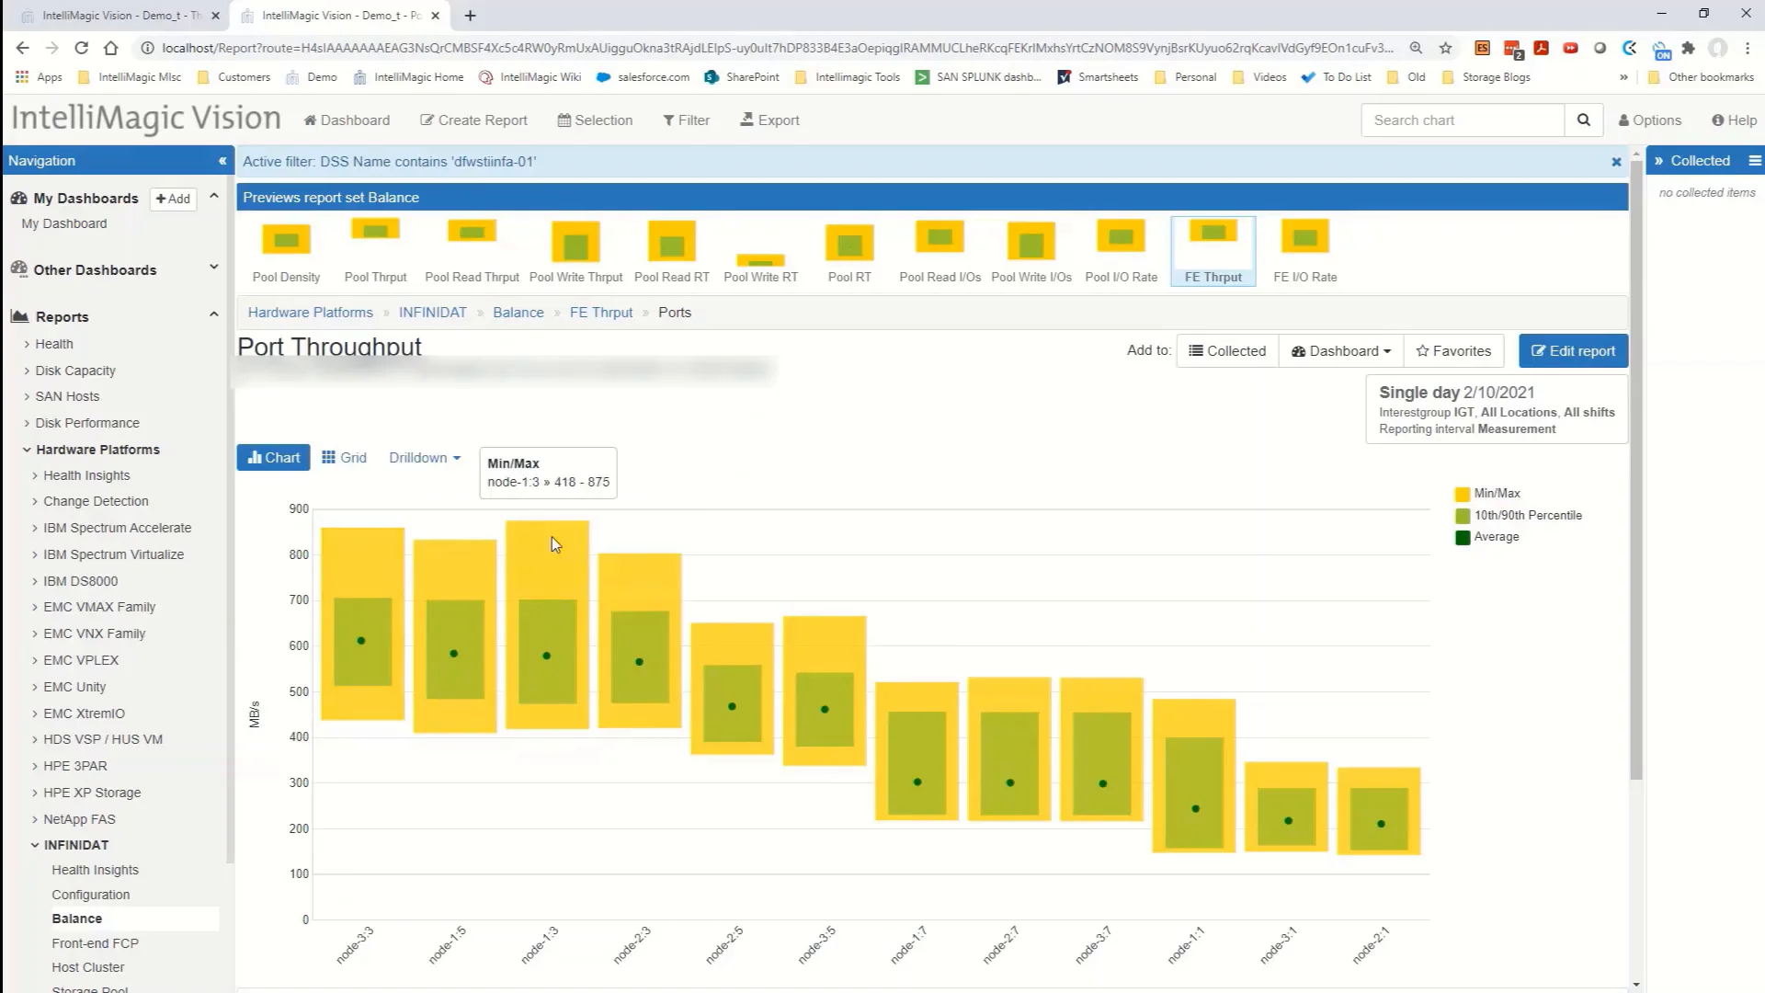The width and height of the screenshot is (1765, 993).
Task: Collapse the INFINIDAT tree node
Action: [x=35, y=845]
